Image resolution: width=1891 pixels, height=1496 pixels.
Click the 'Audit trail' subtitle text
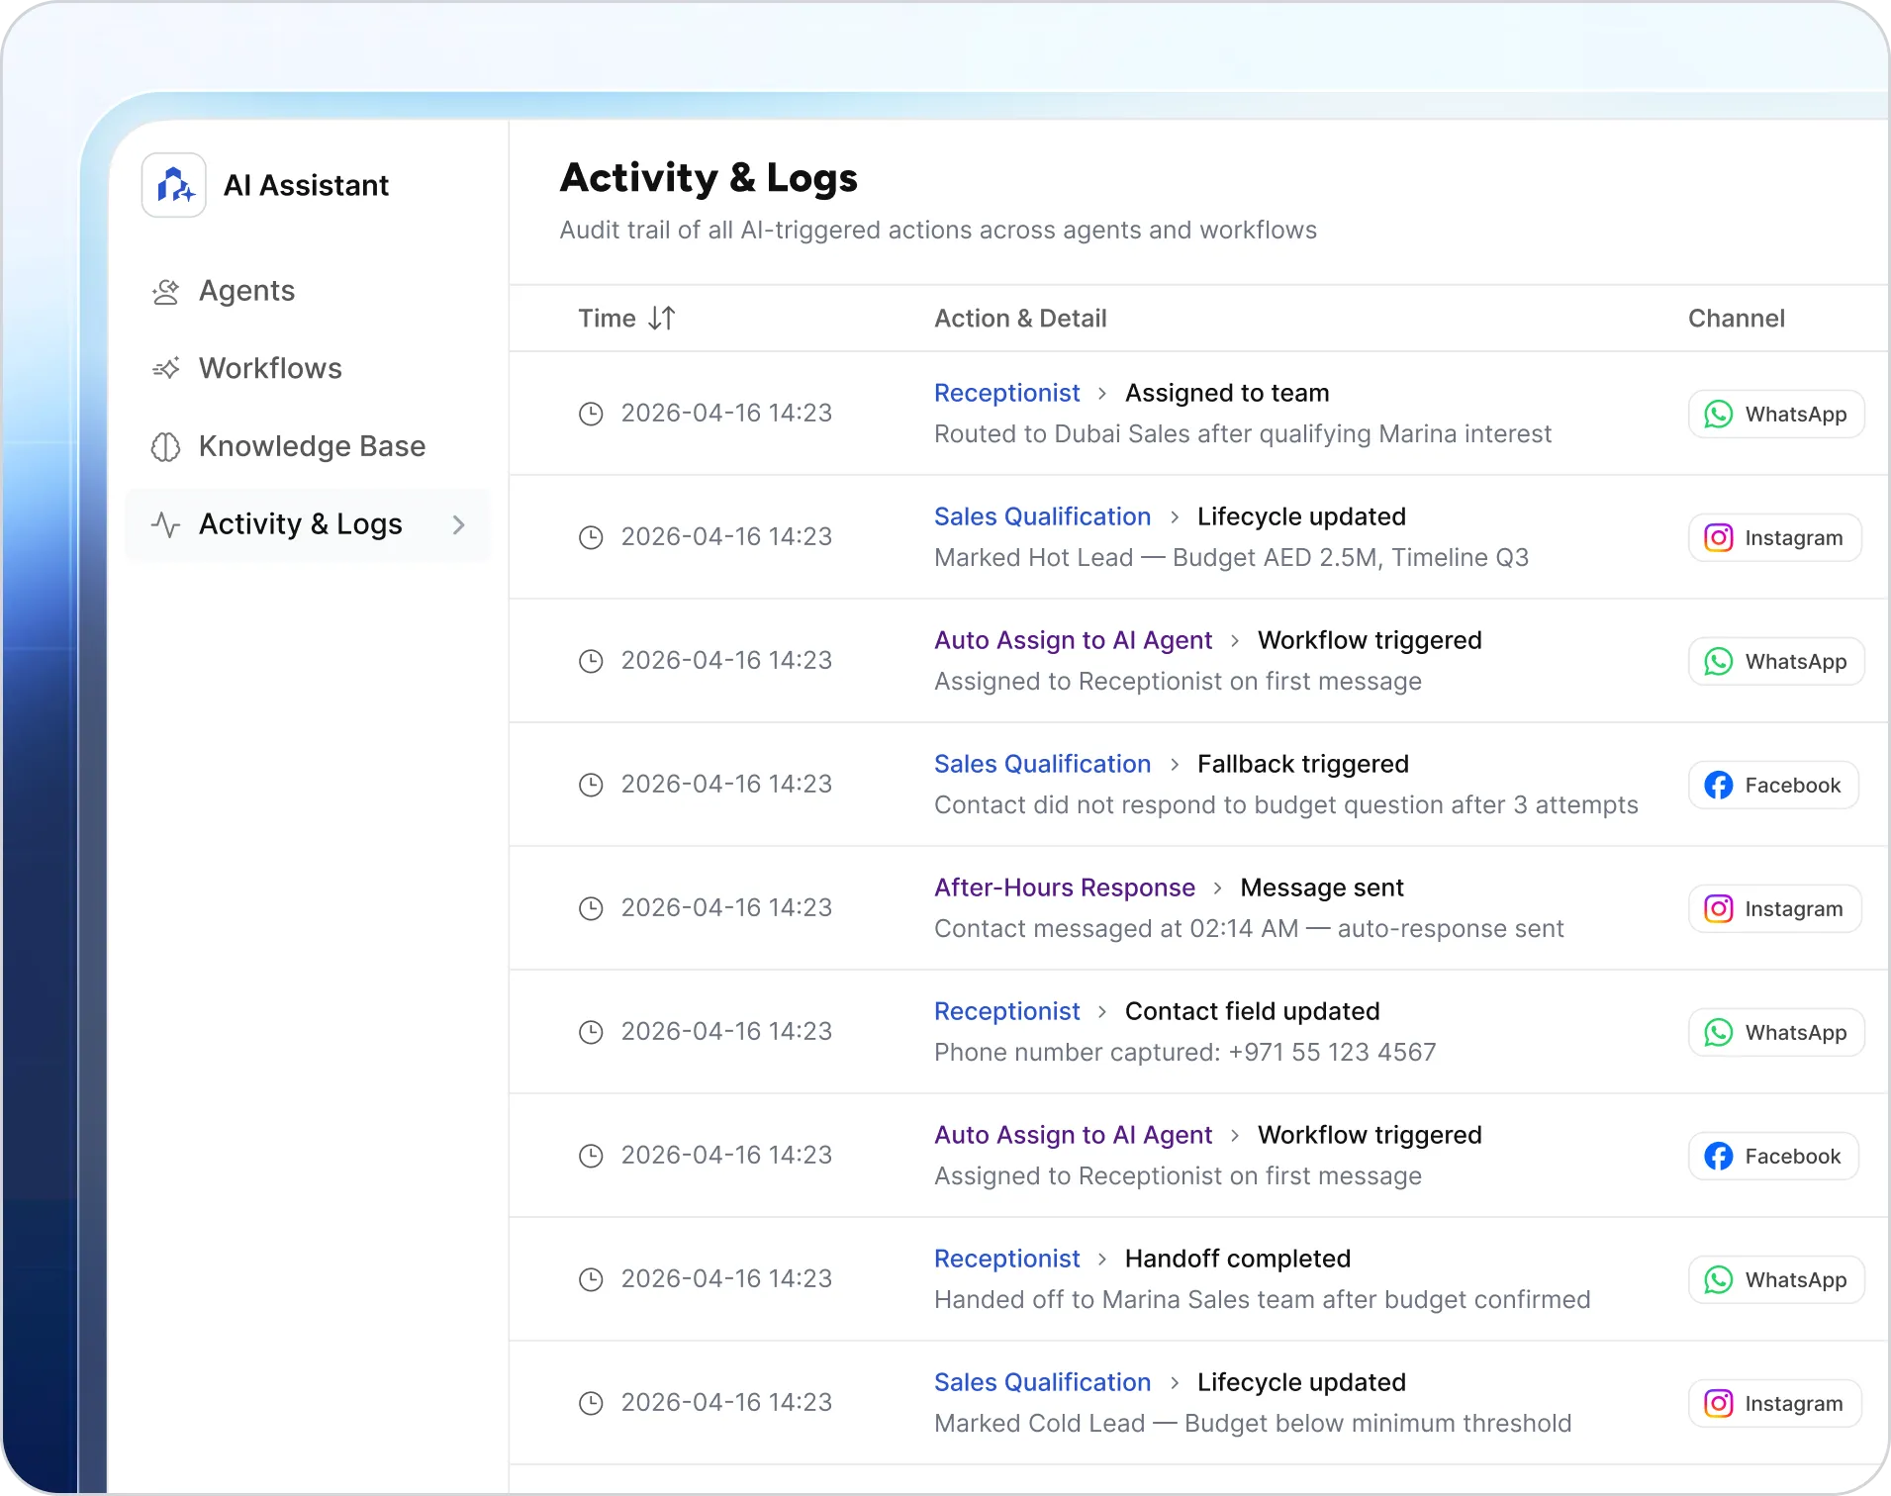click(938, 230)
